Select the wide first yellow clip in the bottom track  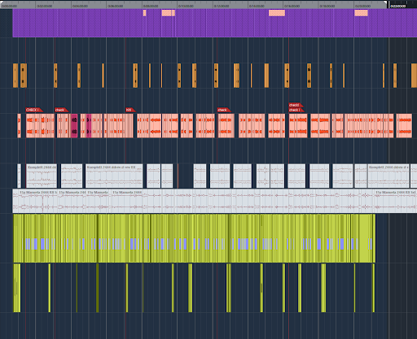17,288
